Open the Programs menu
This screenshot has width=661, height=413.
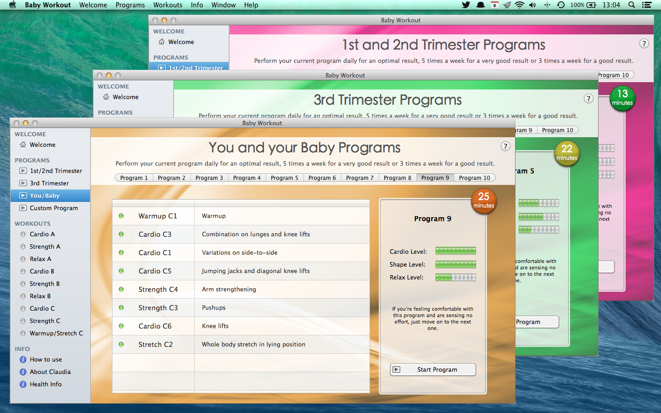click(x=130, y=5)
